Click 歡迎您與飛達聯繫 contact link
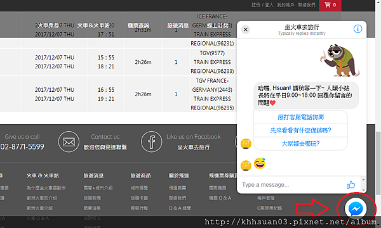Image resolution: width=381 pixels, height=228 pixels. (x=105, y=148)
